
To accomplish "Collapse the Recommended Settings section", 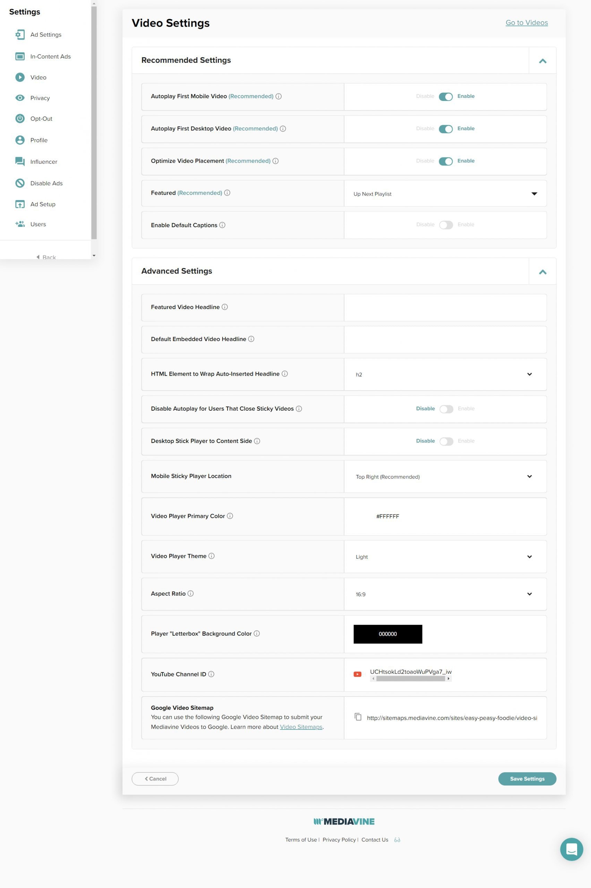I will (542, 61).
